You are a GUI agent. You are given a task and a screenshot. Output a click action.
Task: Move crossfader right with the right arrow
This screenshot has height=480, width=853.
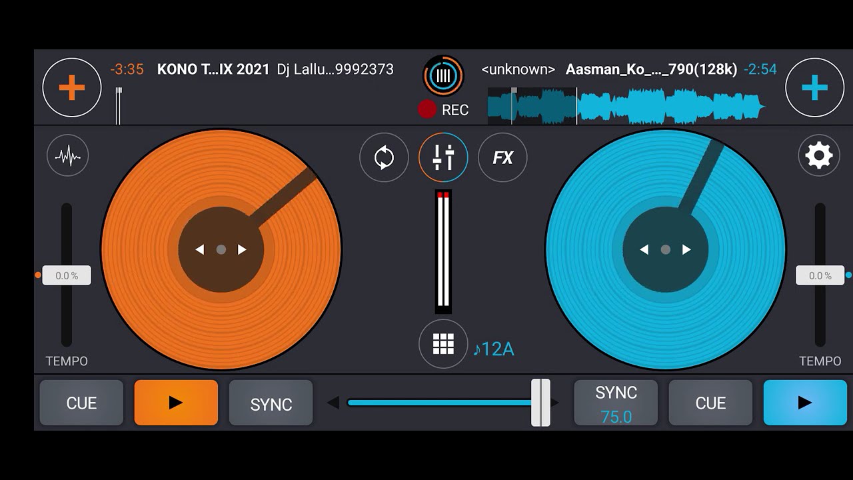click(555, 403)
